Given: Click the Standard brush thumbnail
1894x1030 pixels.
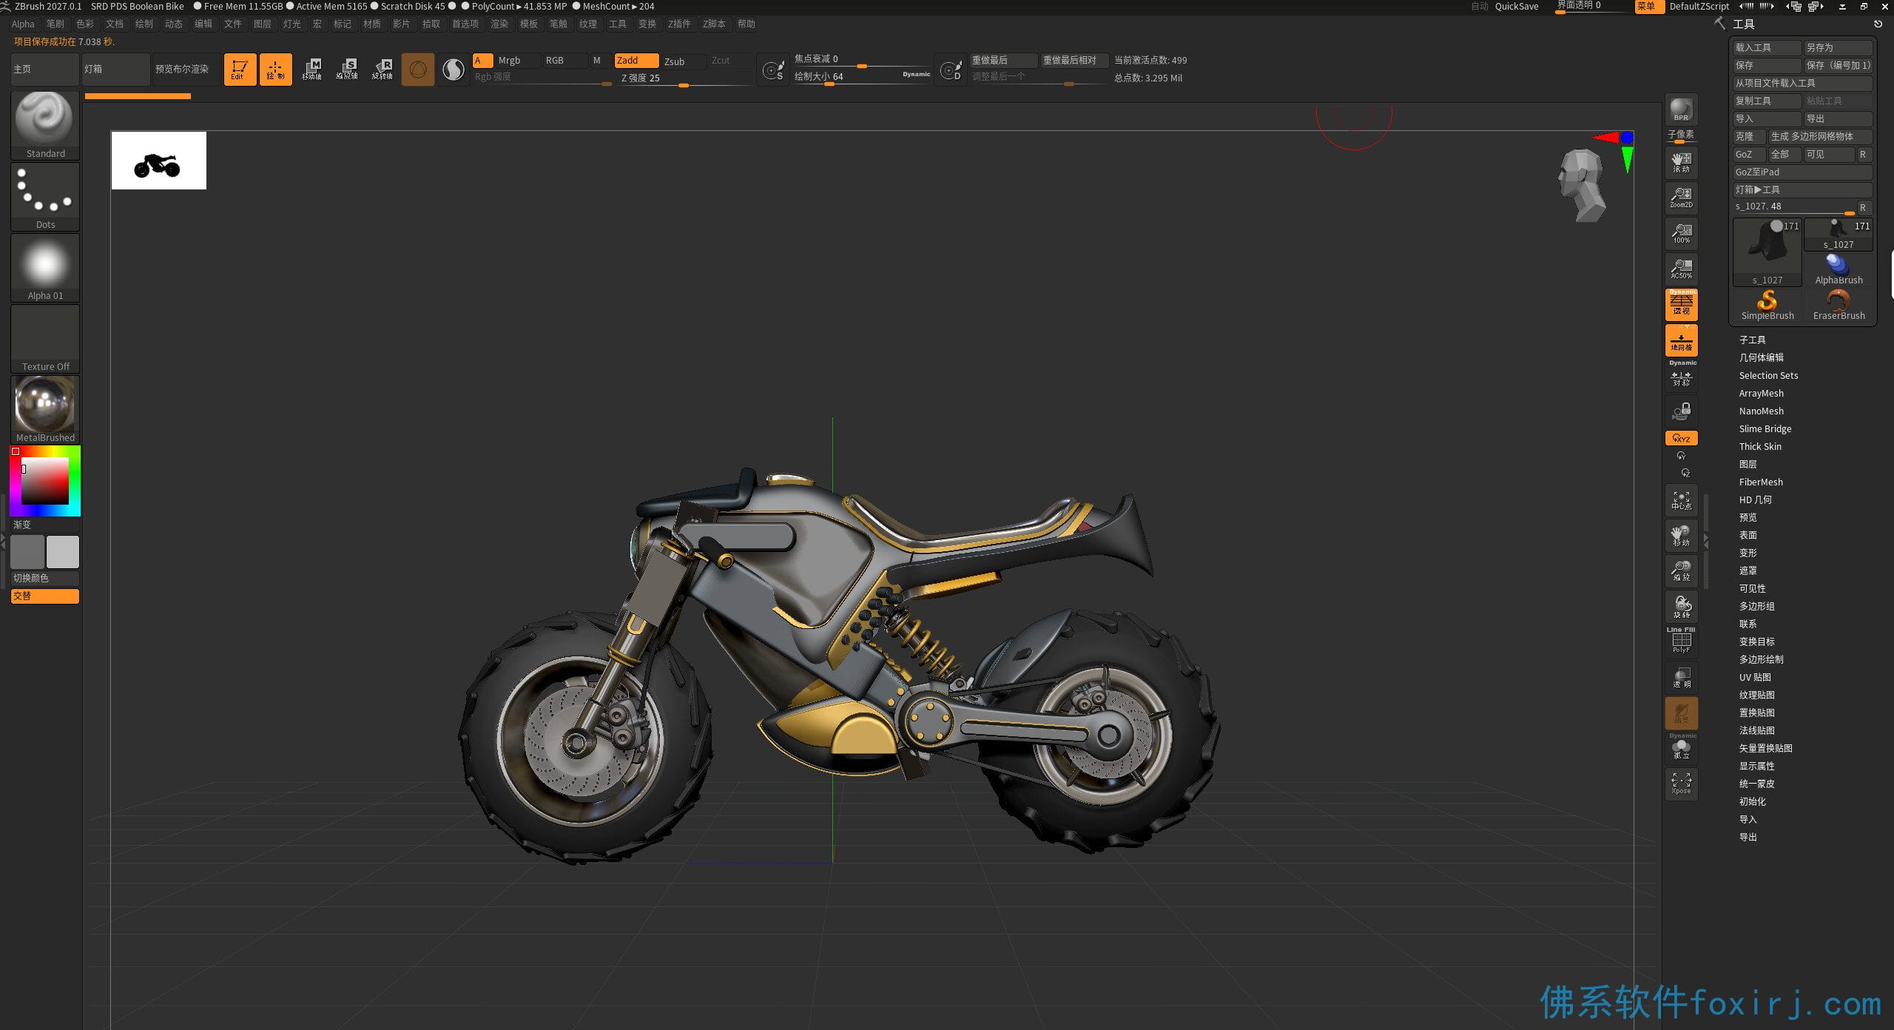Looking at the screenshot, I should pos(45,124).
